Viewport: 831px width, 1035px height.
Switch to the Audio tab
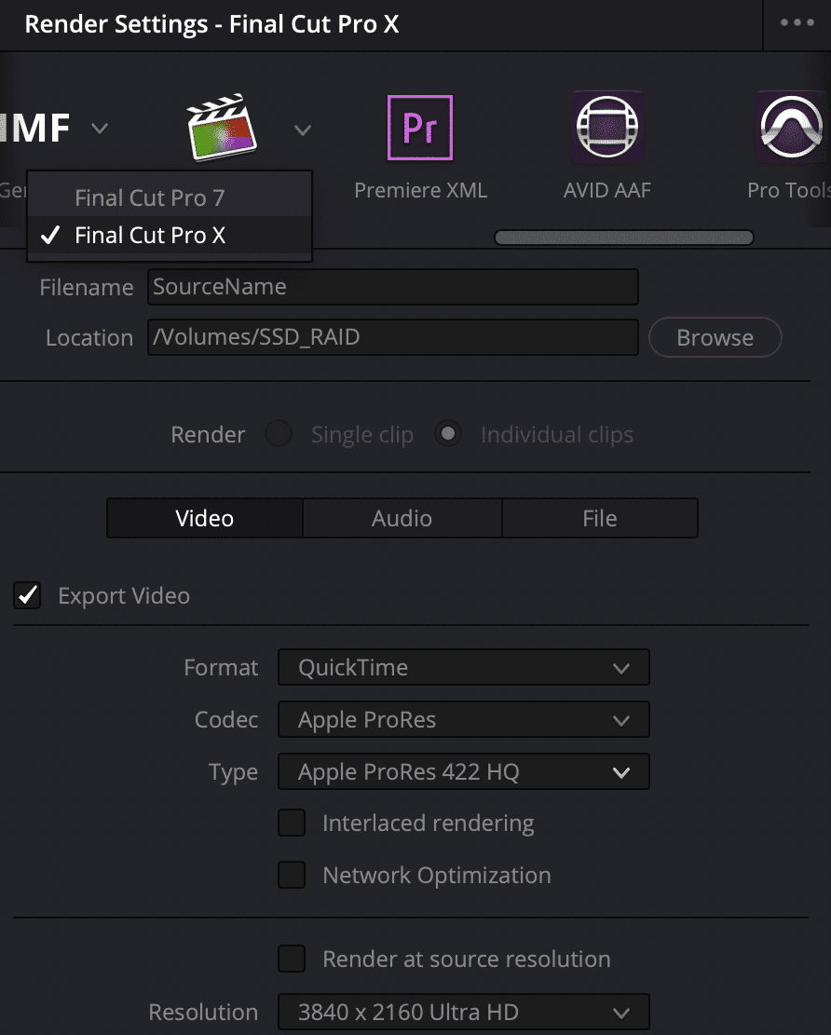click(402, 519)
